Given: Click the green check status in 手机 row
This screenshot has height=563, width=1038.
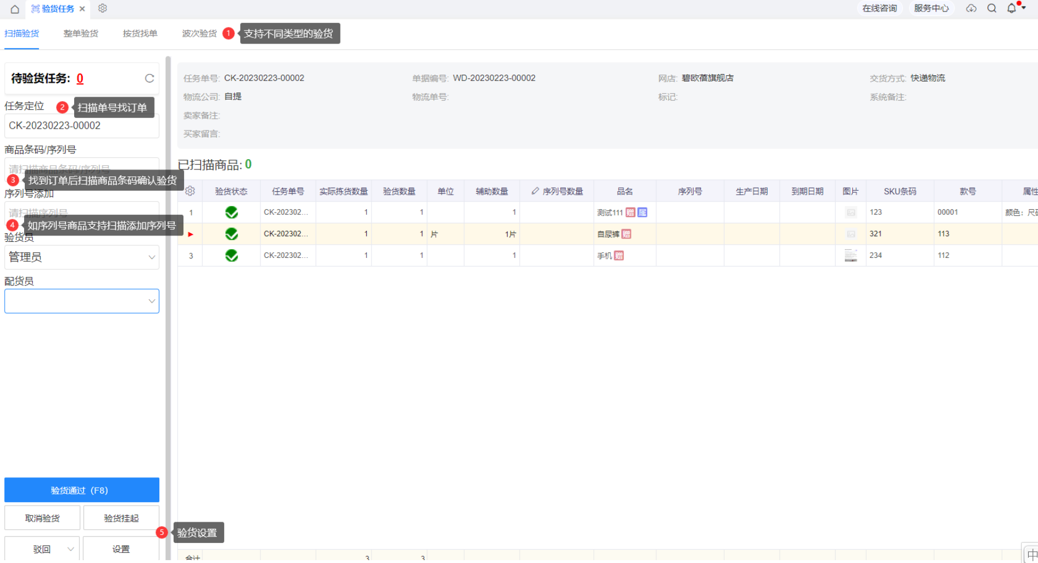Looking at the screenshot, I should 232,255.
